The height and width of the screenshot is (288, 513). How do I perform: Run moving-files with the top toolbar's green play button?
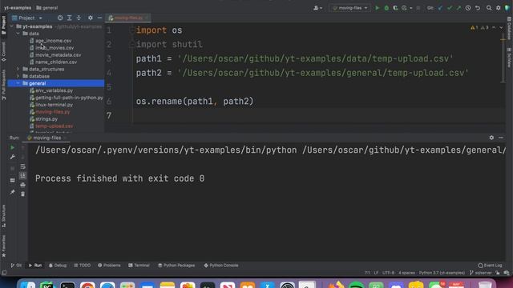[x=378, y=8]
